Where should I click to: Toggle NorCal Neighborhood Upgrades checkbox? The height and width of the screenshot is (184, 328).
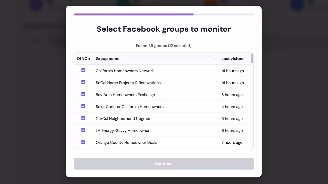pos(83,118)
